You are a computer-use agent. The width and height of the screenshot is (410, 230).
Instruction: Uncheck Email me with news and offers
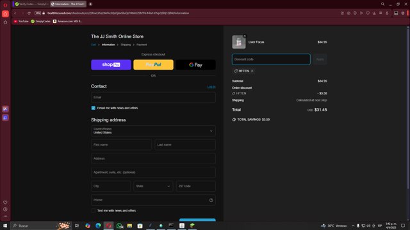click(x=94, y=108)
